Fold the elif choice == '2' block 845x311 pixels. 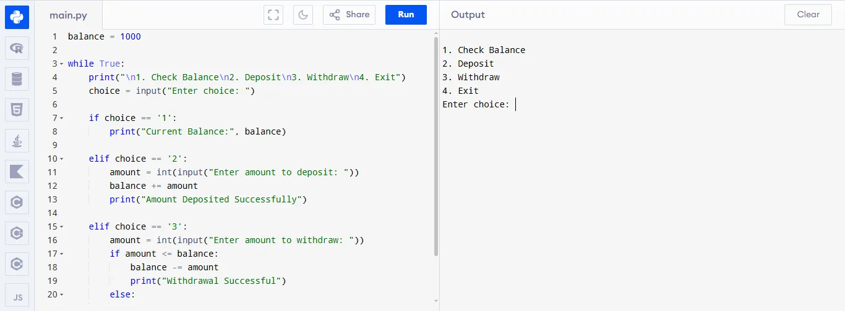click(x=62, y=159)
